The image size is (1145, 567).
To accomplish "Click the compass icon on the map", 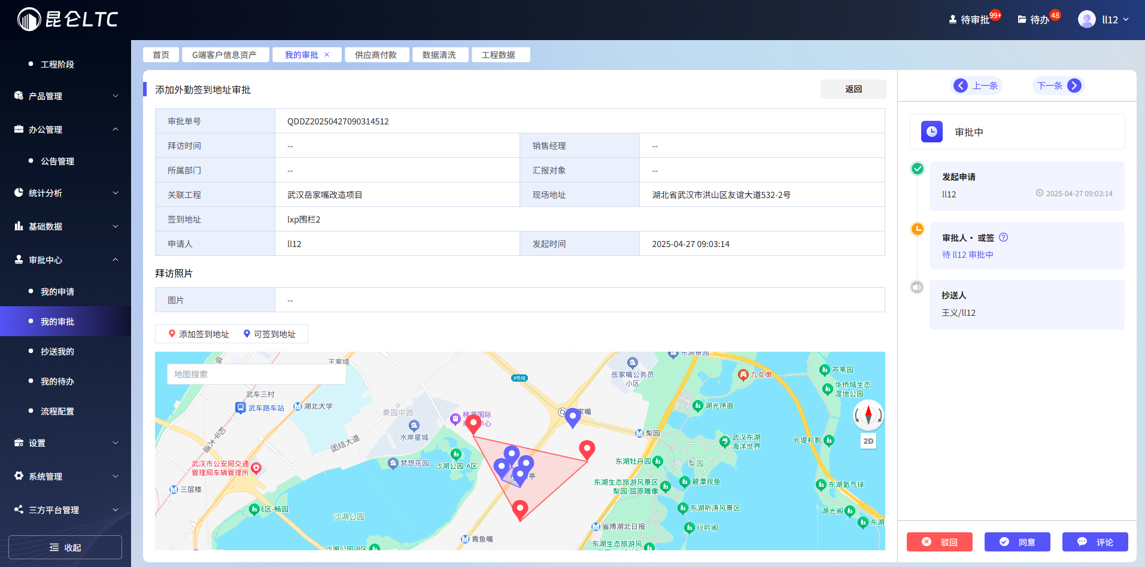I will (868, 416).
